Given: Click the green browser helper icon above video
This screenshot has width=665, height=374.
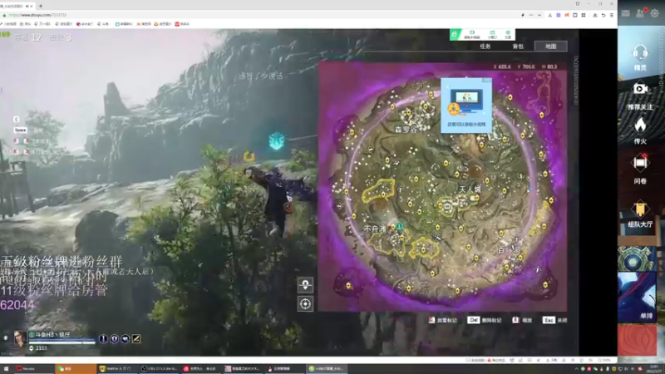Looking at the screenshot, I should tap(455, 34).
